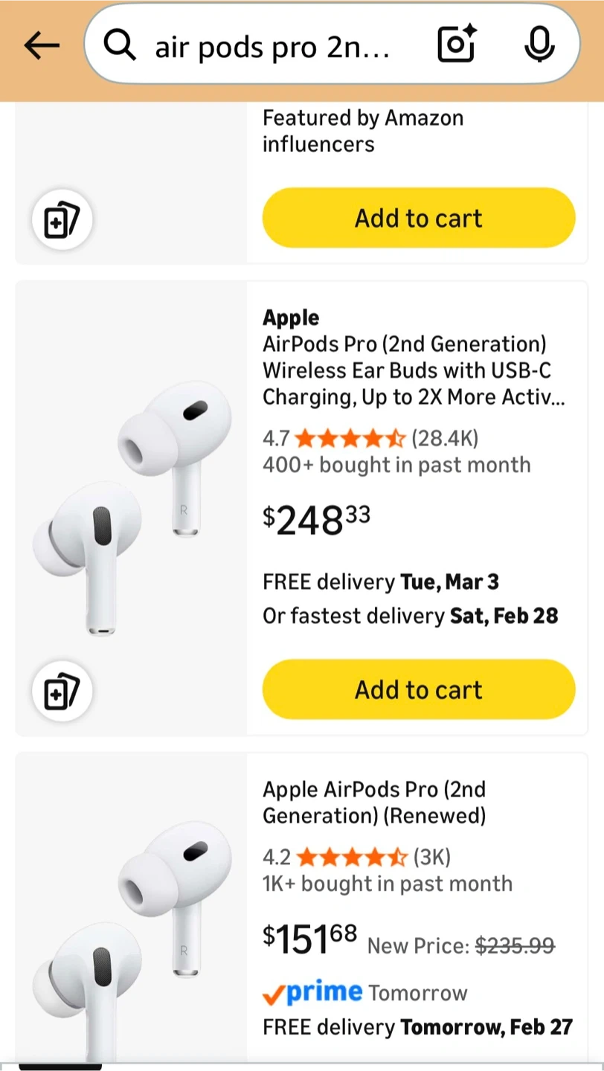Open Apple AirPods Pro (Renewed) title link
604x1071 pixels.
click(x=374, y=803)
